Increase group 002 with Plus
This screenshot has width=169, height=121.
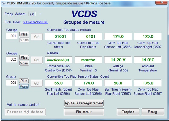24,57
